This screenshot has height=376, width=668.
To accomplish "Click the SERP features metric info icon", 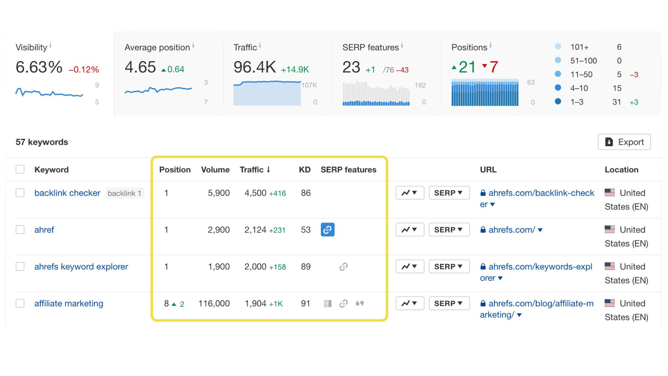I will tap(402, 45).
